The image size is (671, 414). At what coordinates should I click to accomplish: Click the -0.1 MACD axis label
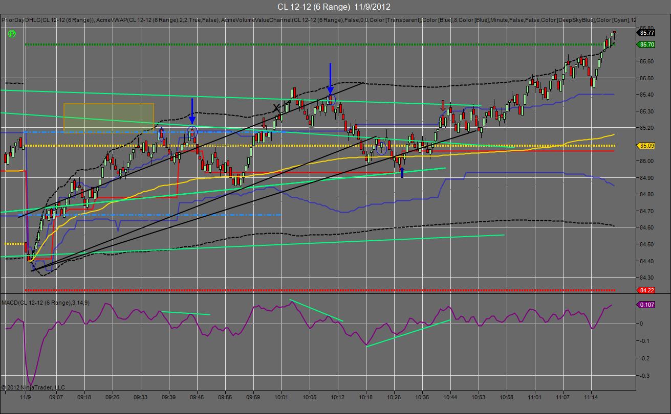coord(644,341)
